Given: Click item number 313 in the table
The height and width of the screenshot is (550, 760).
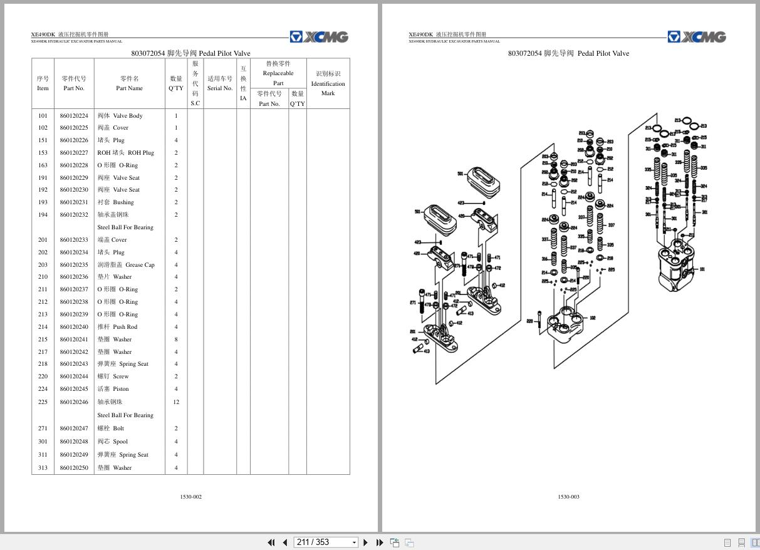Looking at the screenshot, I should pyautogui.click(x=43, y=468).
